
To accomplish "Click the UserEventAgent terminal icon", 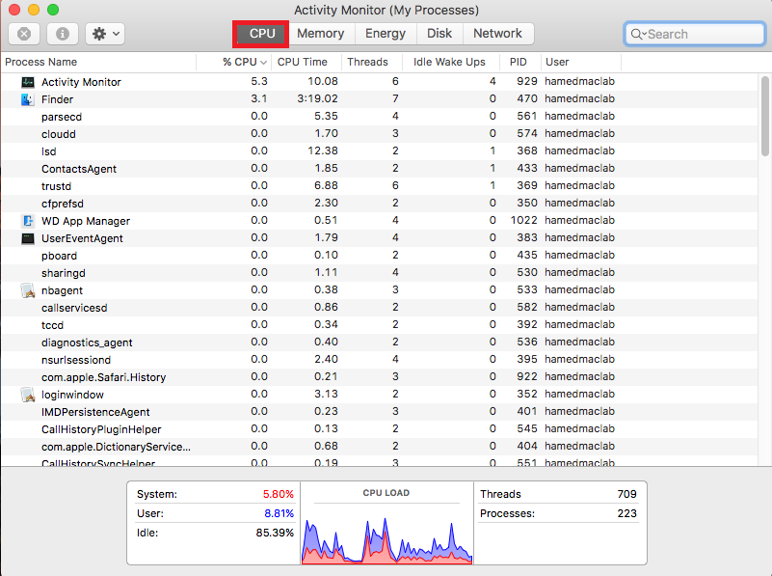I will coord(28,238).
